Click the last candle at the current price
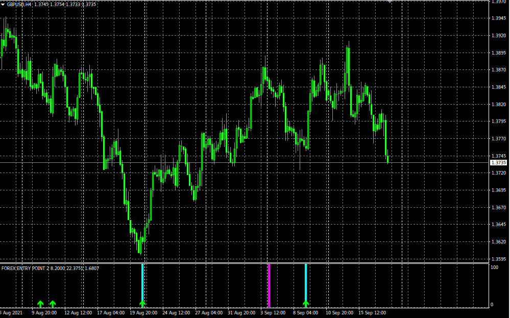This screenshot has height=318, width=510. pos(387,159)
